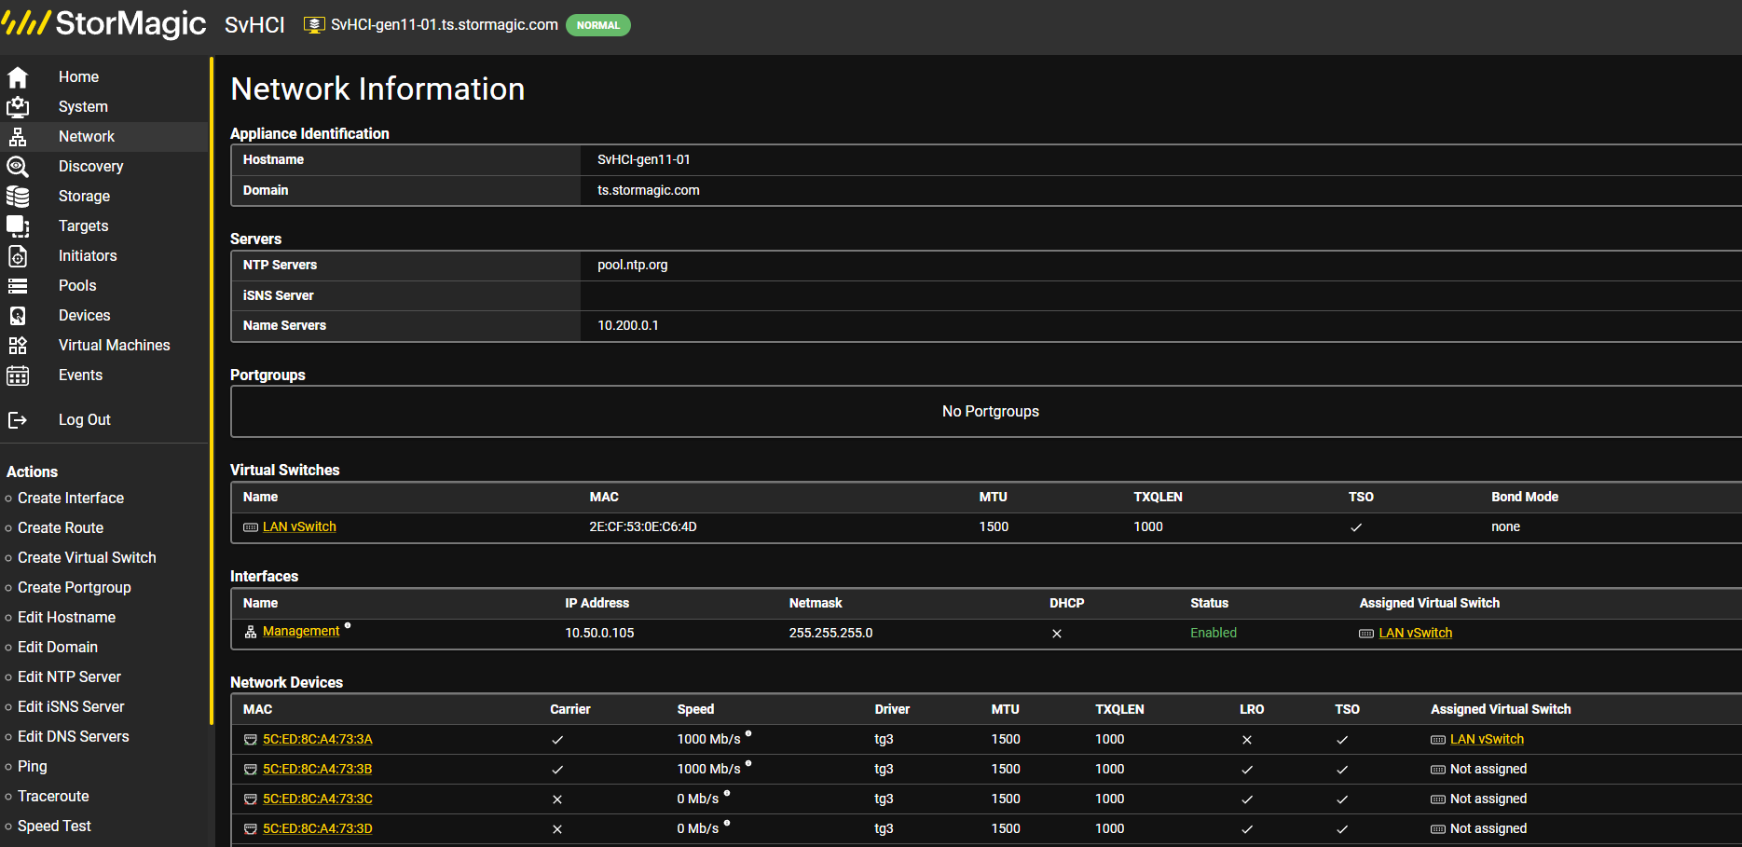Click the Targets sidebar icon
1742x847 pixels.
pos(18,226)
